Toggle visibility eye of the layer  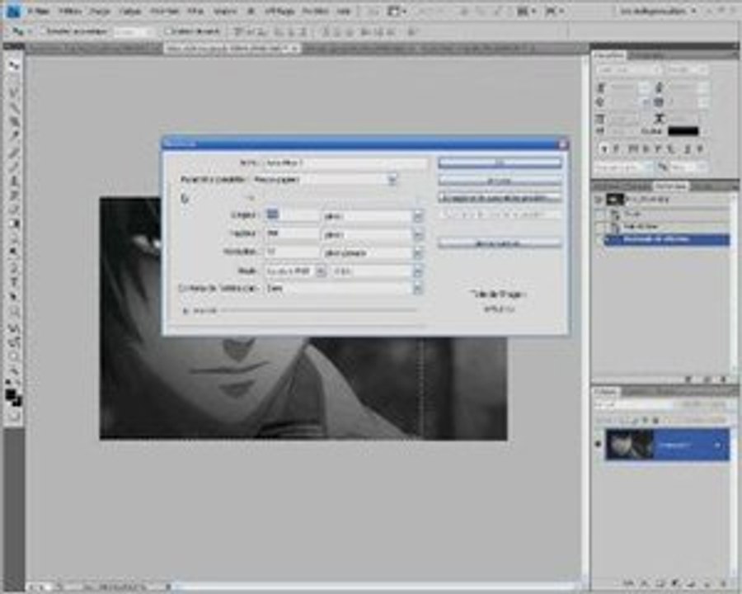[x=598, y=445]
